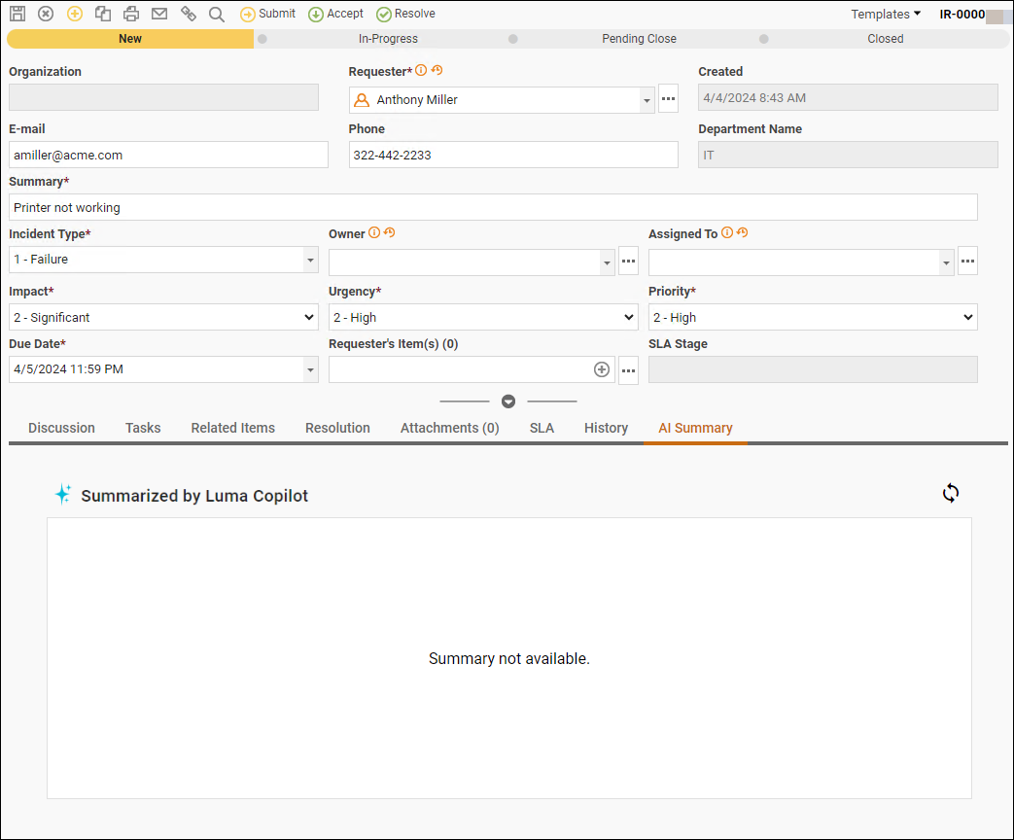Click the yellow New record plus icon
The image size is (1014, 840).
75,14
